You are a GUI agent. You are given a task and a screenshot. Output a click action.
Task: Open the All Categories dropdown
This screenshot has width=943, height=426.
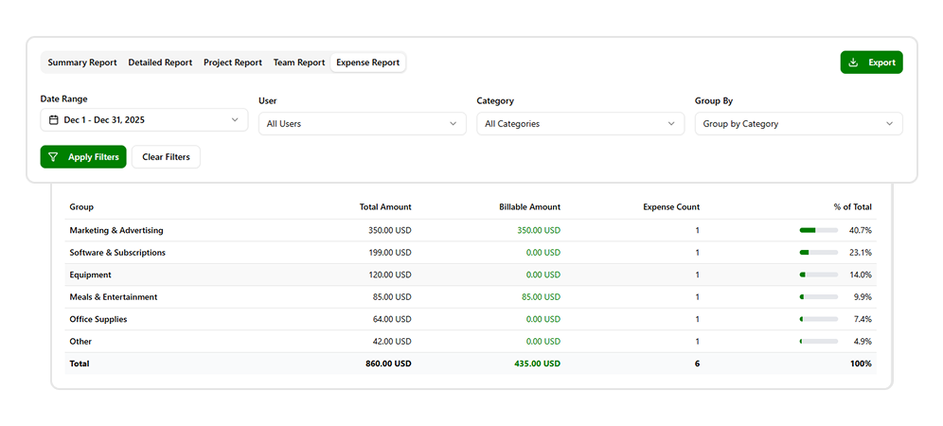pyautogui.click(x=580, y=124)
